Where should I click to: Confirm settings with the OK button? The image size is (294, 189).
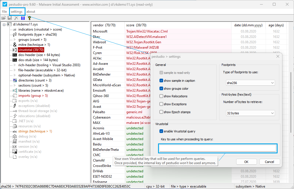(x=246, y=162)
